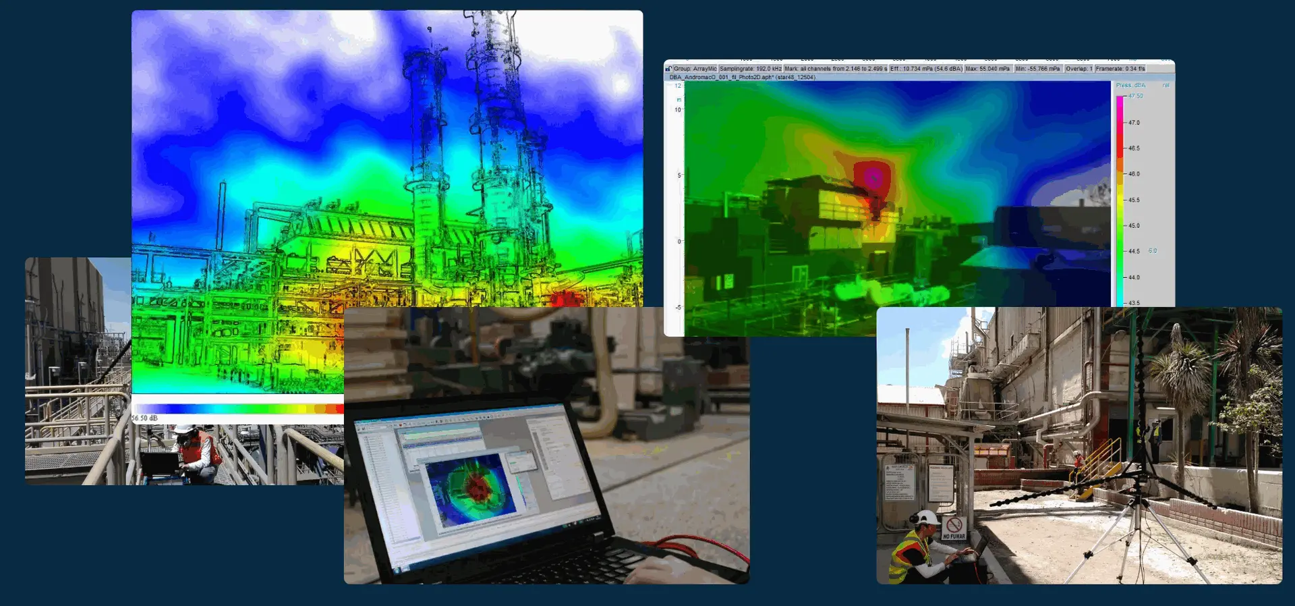Click the NO FUMAR sign in the tripod photo

[954, 528]
